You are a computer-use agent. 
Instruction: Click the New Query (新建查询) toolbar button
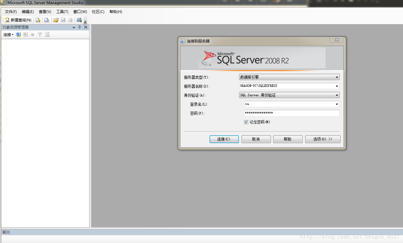tap(18, 20)
